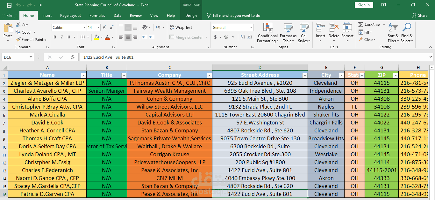Toggle Middle Align alignment
Screen dimensions: 435x200
pos(128,27)
